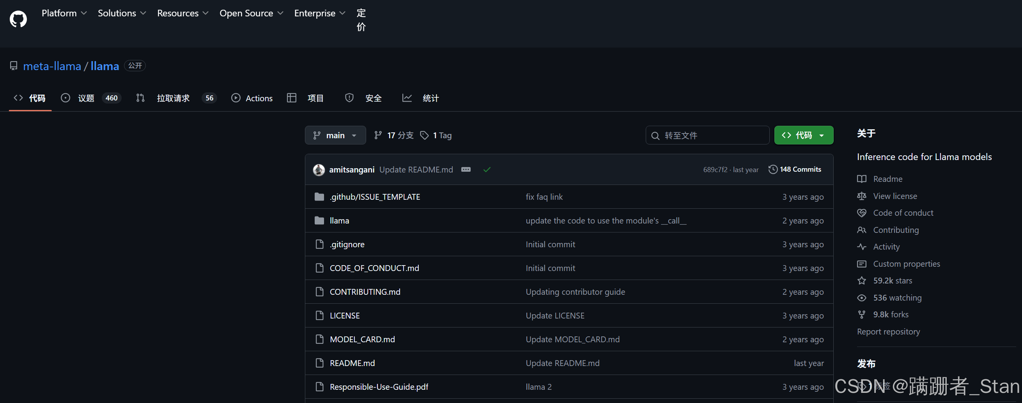
Task: Click the file icon beside LICENSE
Action: (319, 315)
